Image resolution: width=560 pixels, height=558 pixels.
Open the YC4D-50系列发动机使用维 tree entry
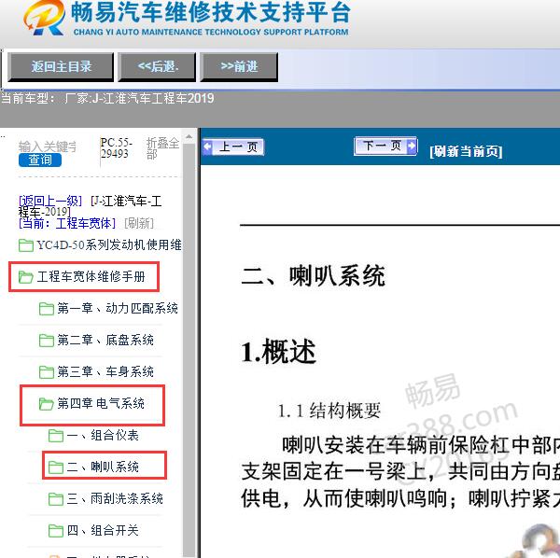(109, 245)
